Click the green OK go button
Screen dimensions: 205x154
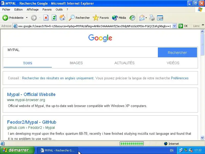pyautogui.click(x=183, y=26)
